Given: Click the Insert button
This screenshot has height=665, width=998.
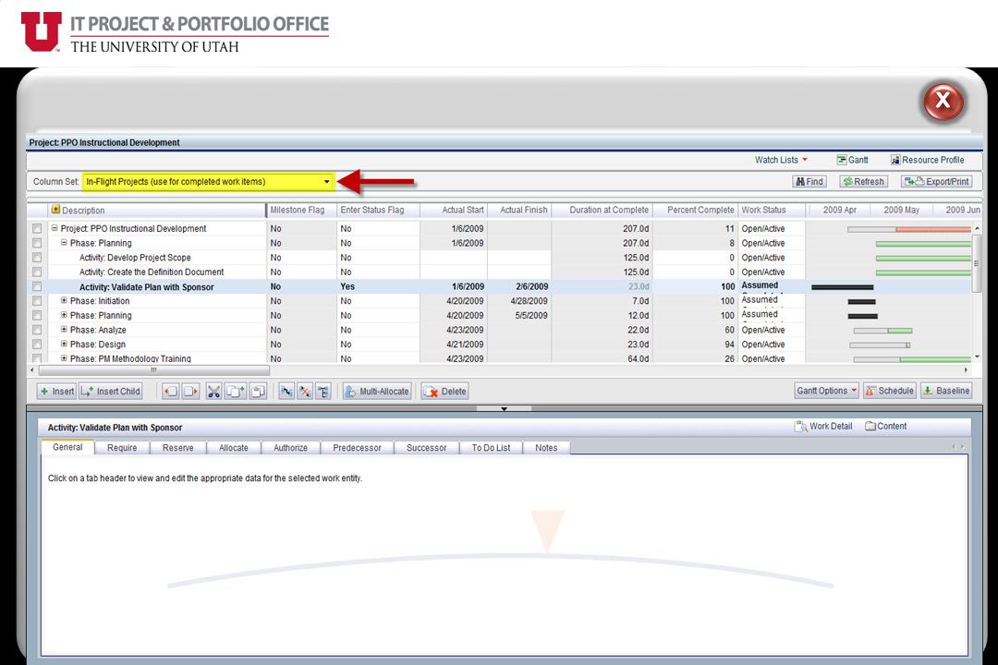Looking at the screenshot, I should [57, 392].
